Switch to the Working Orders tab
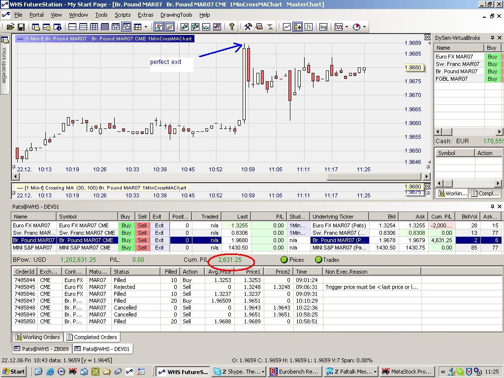 tap(37, 337)
